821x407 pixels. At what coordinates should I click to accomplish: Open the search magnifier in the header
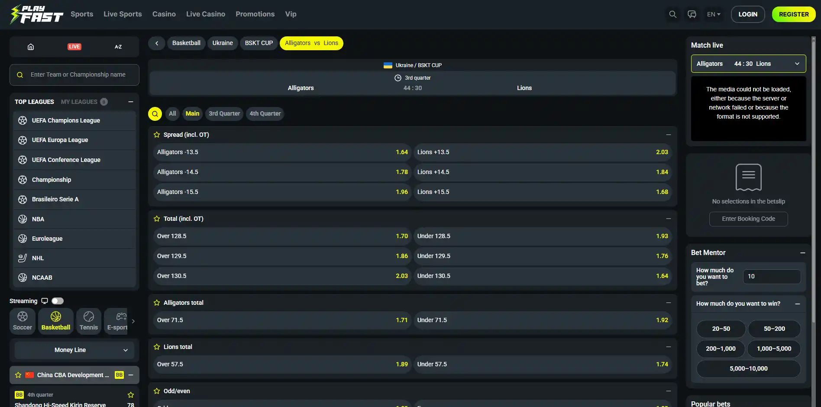point(672,14)
